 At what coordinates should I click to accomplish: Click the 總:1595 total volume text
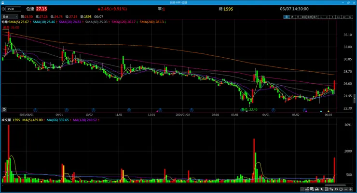(226, 9)
